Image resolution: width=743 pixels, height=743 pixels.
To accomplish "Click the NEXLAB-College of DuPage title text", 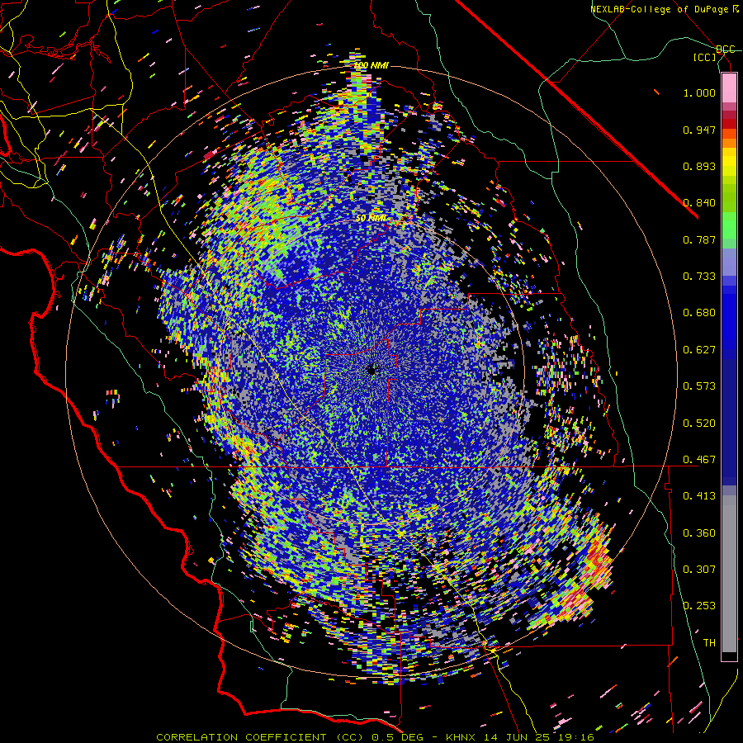I will pyautogui.click(x=664, y=9).
